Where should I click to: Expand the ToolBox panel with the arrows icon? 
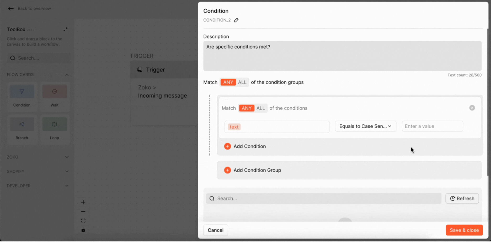(x=66, y=29)
